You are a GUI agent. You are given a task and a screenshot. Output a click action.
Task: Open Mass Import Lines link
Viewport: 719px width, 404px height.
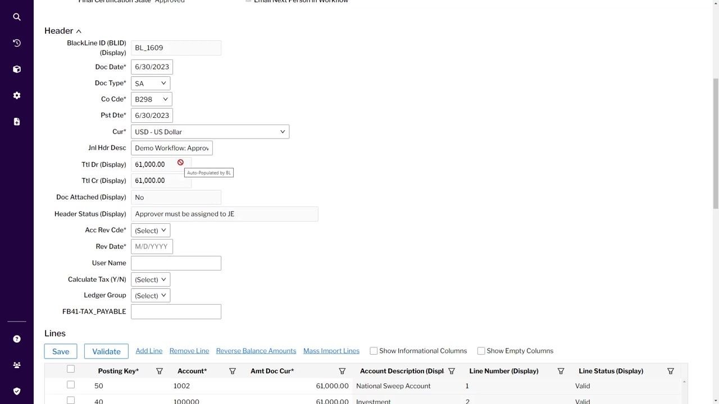(331, 351)
